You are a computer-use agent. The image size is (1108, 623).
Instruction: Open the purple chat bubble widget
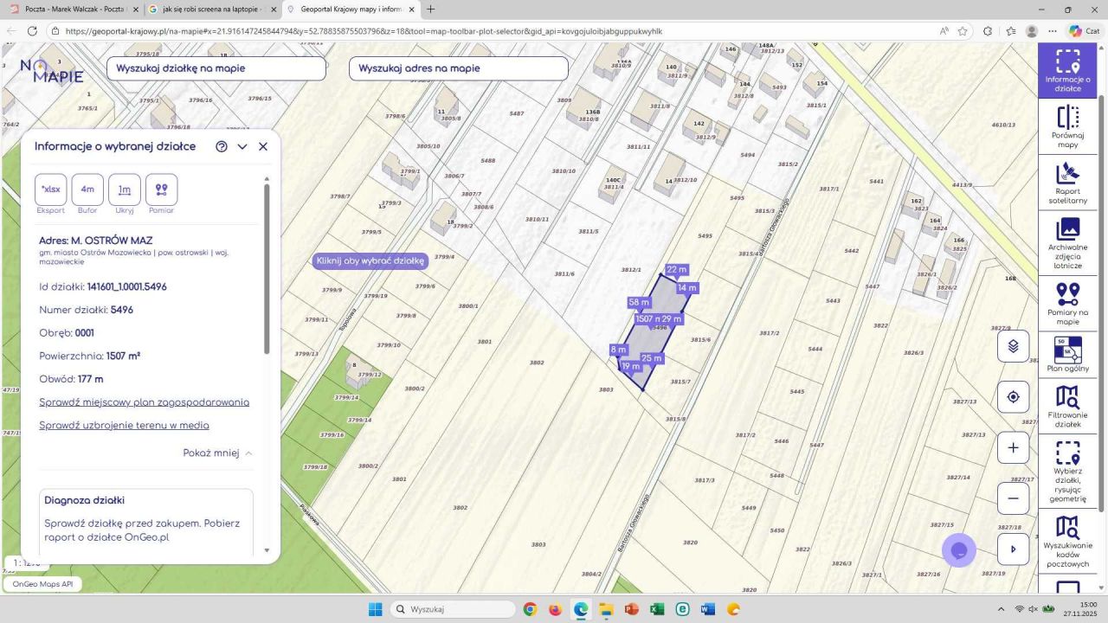click(x=959, y=550)
